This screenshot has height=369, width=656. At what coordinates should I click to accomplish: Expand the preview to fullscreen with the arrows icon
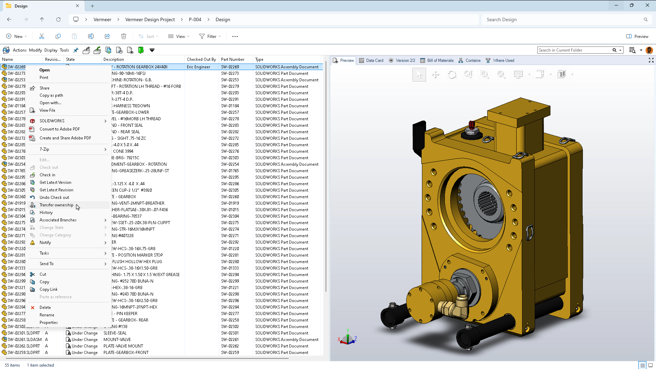click(651, 60)
